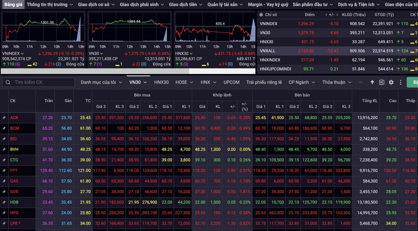
Task: Click the right chevron next to +/- header
Action: pyautogui.click(x=336, y=15)
